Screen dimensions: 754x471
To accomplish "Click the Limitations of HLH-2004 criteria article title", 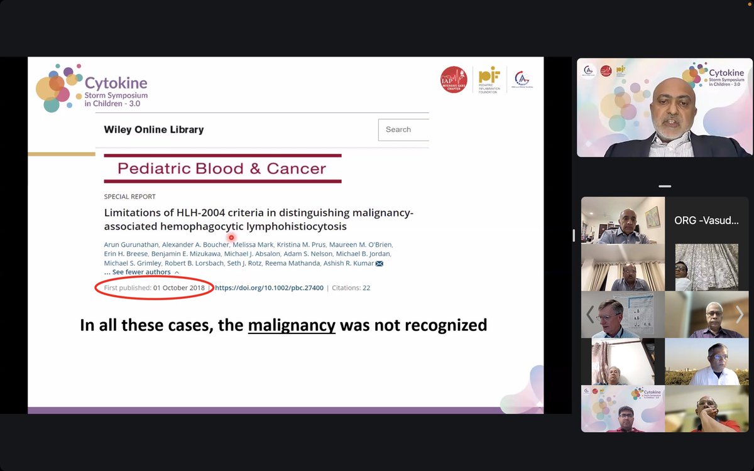I will (259, 220).
